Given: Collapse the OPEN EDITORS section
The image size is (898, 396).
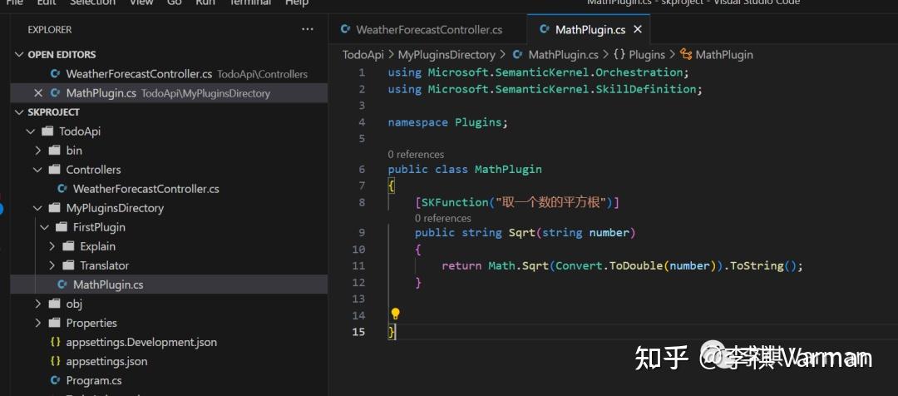Looking at the screenshot, I should [21, 54].
